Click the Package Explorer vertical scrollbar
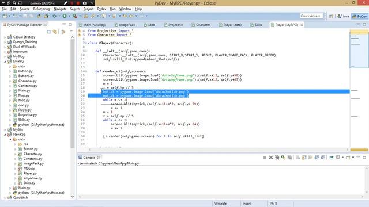This screenshot has width=369, height=207. point(73,94)
